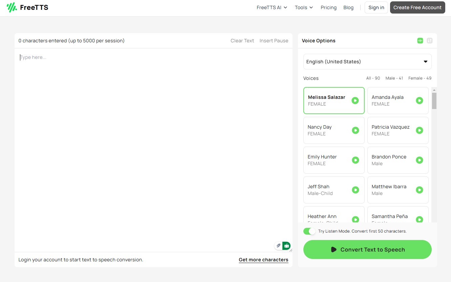Select the Emily Hunter voice card
This screenshot has height=282, width=451.
[334, 160]
